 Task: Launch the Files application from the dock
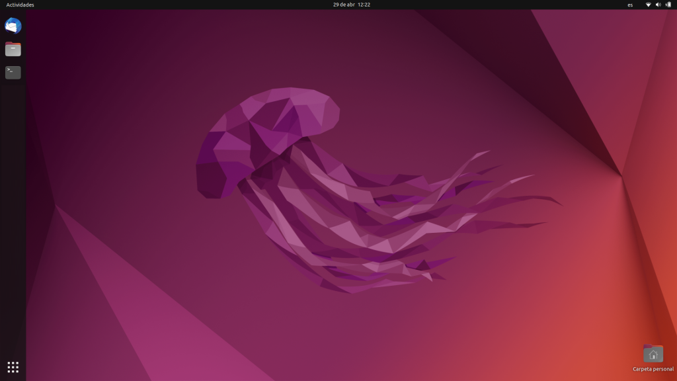[13, 49]
